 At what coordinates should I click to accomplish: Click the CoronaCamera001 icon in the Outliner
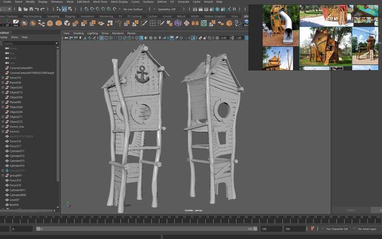pos(7,68)
